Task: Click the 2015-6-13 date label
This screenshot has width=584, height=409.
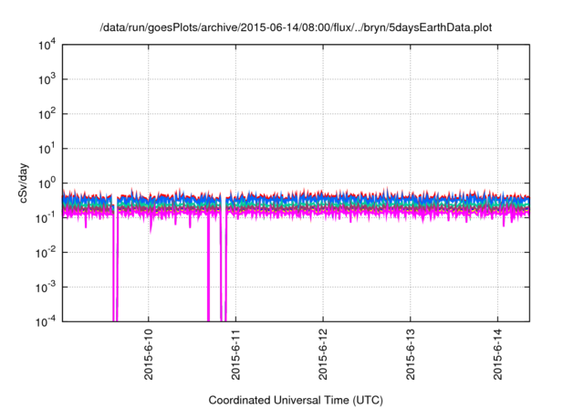Action: coord(411,354)
